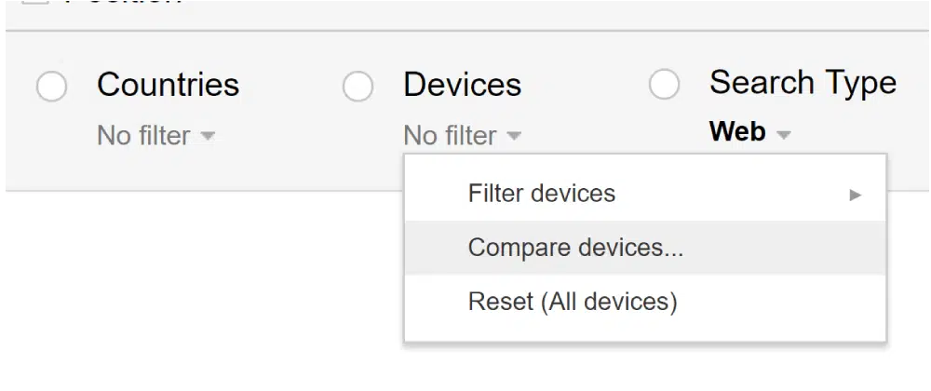The image size is (931, 391).
Task: Click the bold Web filter value
Action: click(x=736, y=132)
